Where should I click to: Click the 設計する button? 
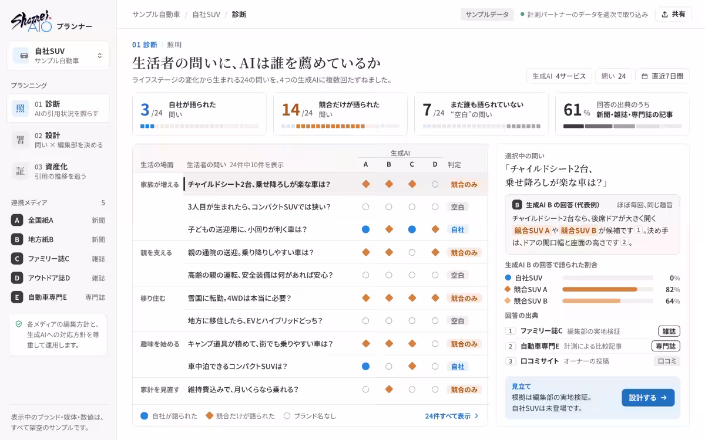pyautogui.click(x=648, y=398)
